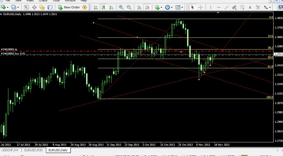This screenshot has height=156, width=283.
Task: Open a new chart window
Action: [x=3, y=7]
